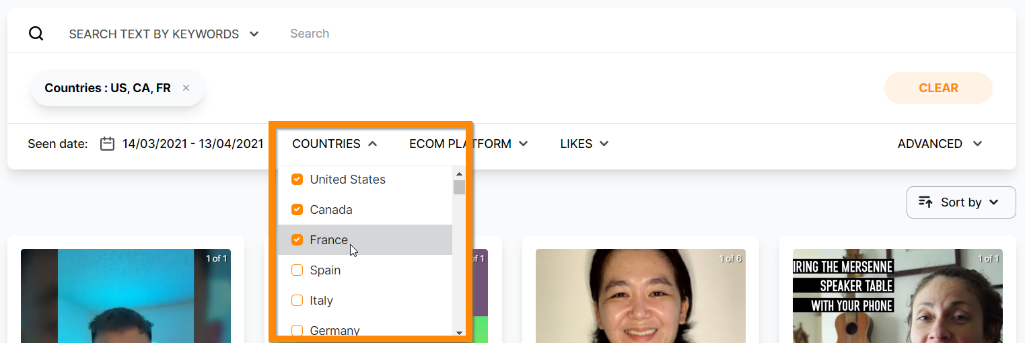Screen dimensions: 1025x343
Task: Uncheck the Canada checkbox
Action: [x=297, y=210]
